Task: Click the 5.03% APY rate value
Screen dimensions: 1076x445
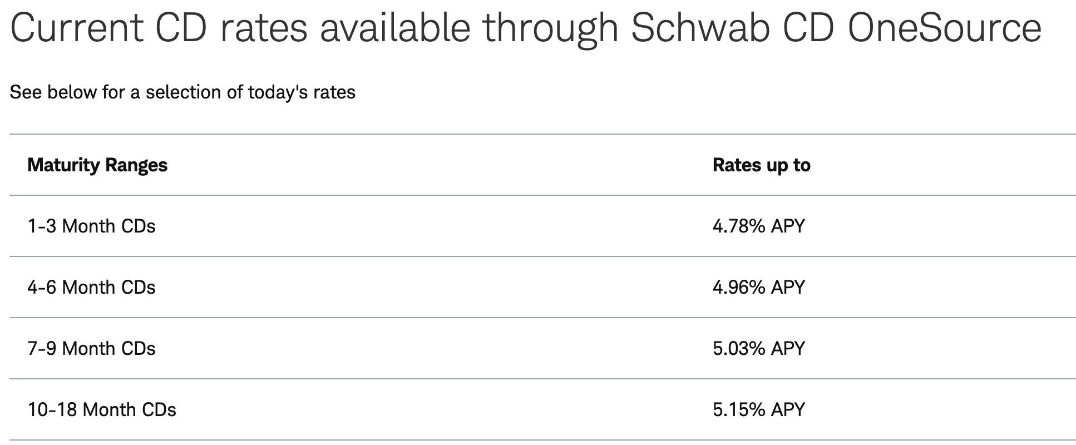Action: (x=758, y=349)
